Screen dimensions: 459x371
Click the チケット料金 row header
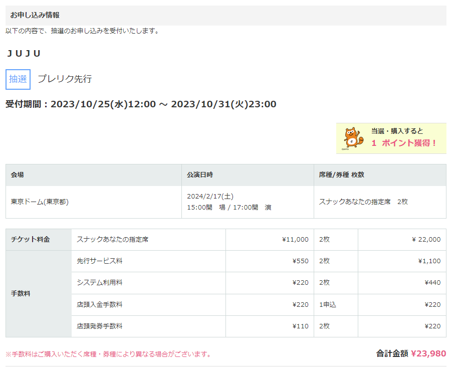click(x=31, y=240)
